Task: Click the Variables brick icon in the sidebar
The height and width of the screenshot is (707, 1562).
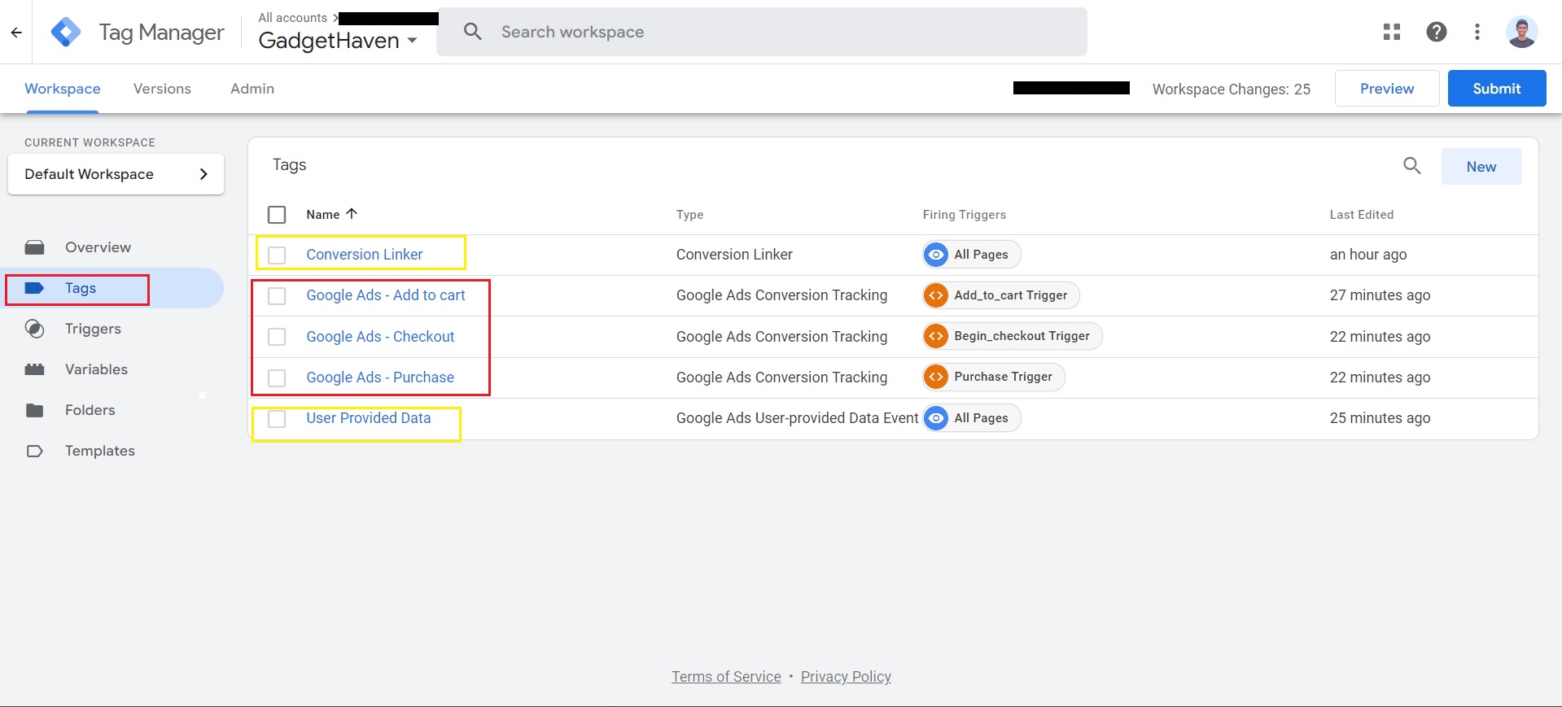Action: (x=34, y=369)
